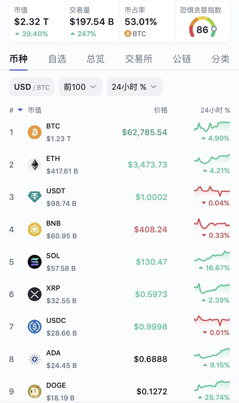239x403 pixels.
Task: Tap the XRP coin logo
Action: (35, 294)
